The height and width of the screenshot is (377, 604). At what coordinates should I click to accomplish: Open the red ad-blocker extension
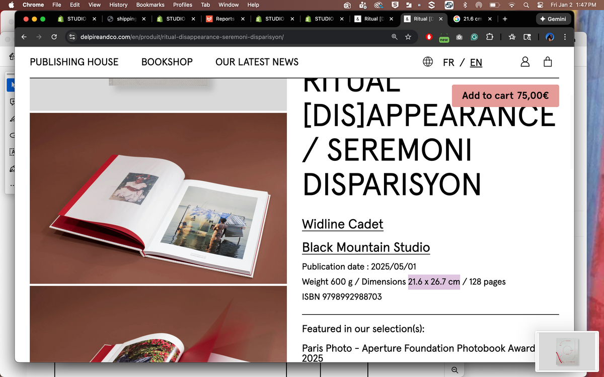[428, 37]
